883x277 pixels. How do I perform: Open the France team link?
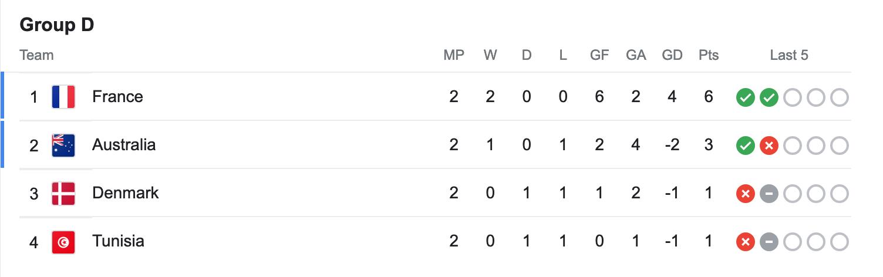[117, 96]
